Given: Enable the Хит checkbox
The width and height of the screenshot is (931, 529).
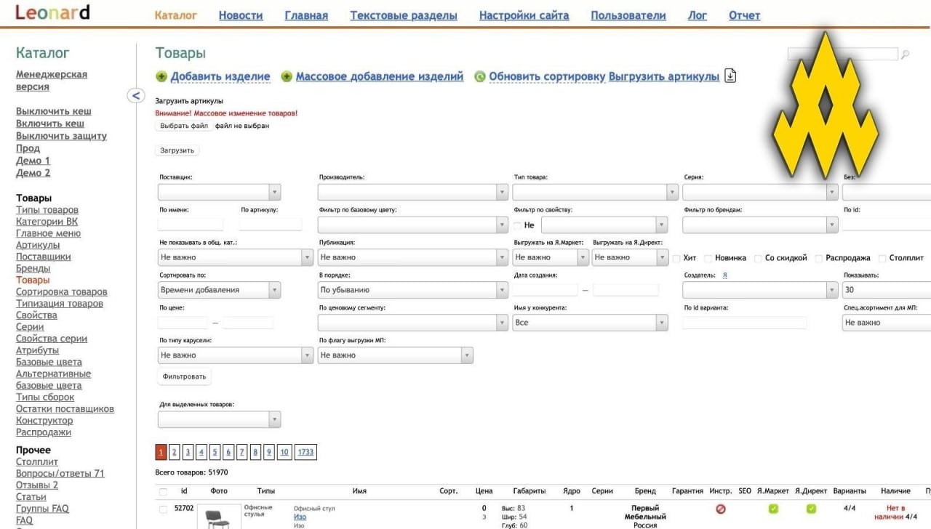Looking at the screenshot, I should coord(676,258).
